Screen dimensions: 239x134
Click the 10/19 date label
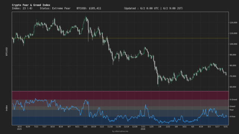(94, 127)
